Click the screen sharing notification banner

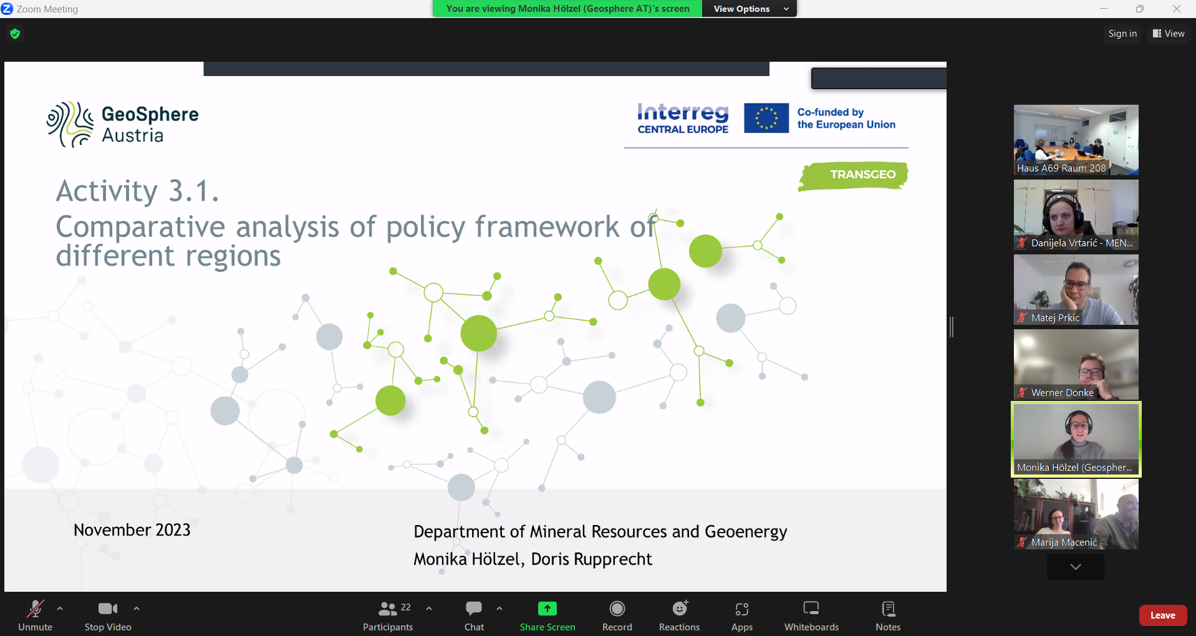(x=567, y=9)
